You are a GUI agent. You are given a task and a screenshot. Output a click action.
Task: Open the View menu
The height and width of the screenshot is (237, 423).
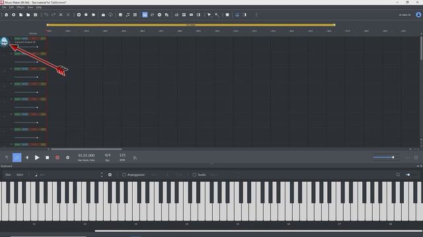(30, 7)
